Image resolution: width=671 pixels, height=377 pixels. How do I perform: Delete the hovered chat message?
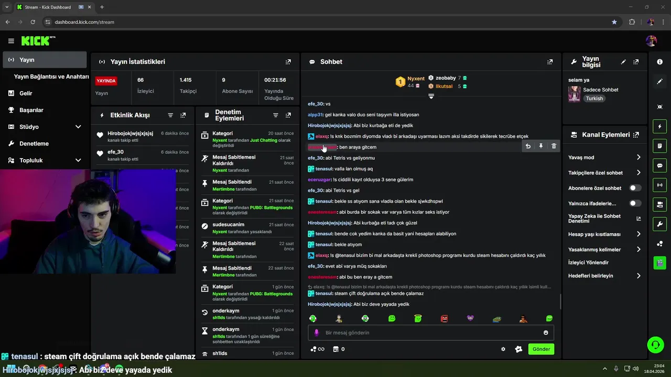[554, 146]
